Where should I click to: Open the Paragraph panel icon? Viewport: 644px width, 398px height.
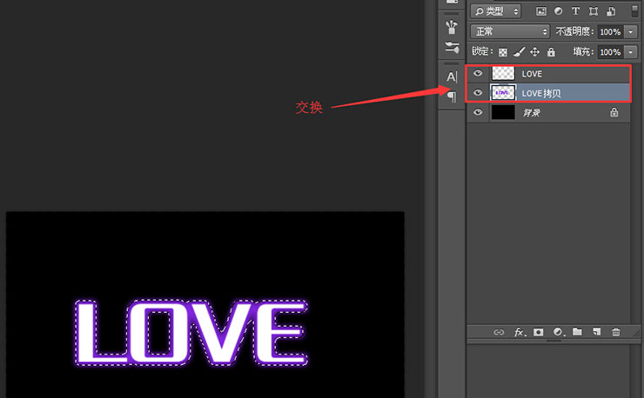click(451, 96)
